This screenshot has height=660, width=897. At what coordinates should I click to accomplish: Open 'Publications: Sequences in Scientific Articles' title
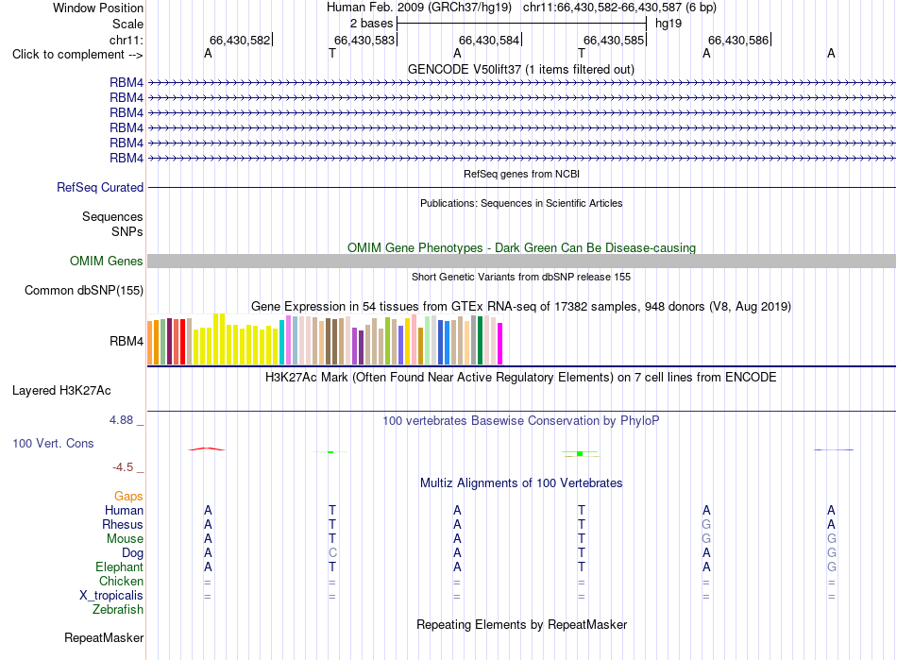pos(521,203)
